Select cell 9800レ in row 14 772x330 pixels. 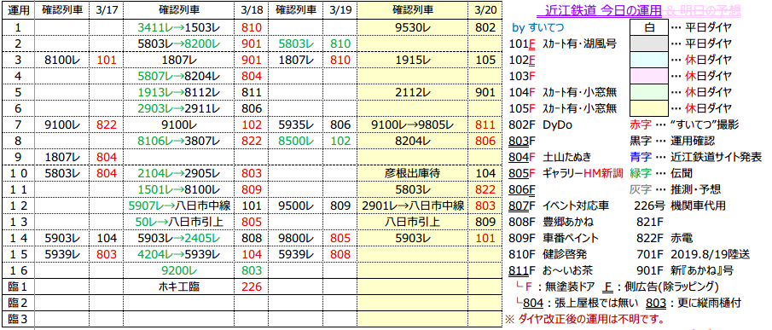tap(295, 238)
